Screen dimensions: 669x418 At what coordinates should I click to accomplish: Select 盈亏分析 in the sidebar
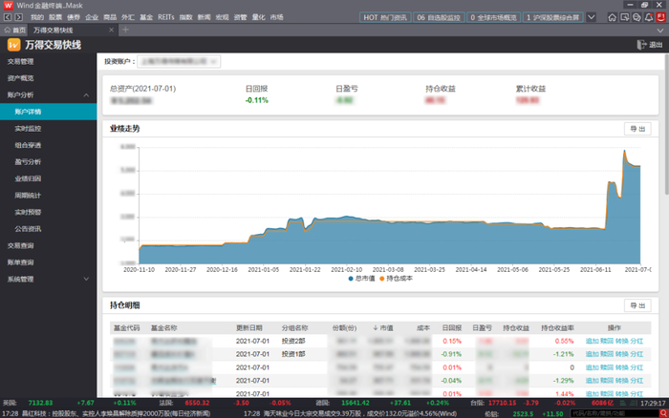pos(29,161)
